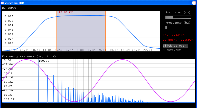
Task: Click the 0.035 value on BL axis
Action: [9, 34]
